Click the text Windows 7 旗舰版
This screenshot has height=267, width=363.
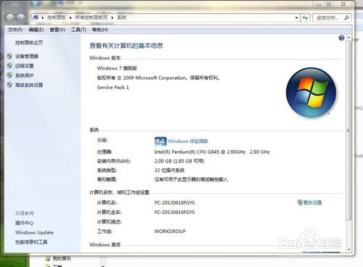(x=117, y=68)
